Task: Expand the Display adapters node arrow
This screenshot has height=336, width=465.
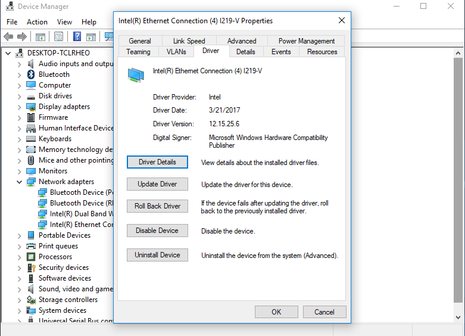Action: (20, 107)
